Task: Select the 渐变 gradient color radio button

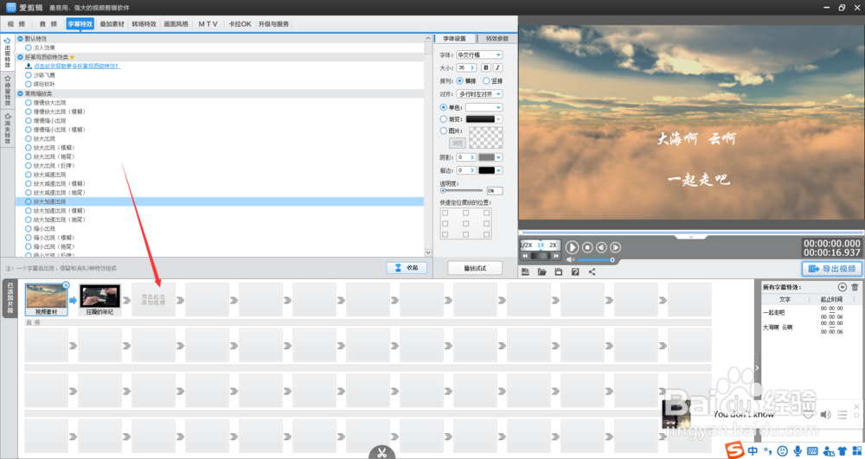Action: [444, 119]
